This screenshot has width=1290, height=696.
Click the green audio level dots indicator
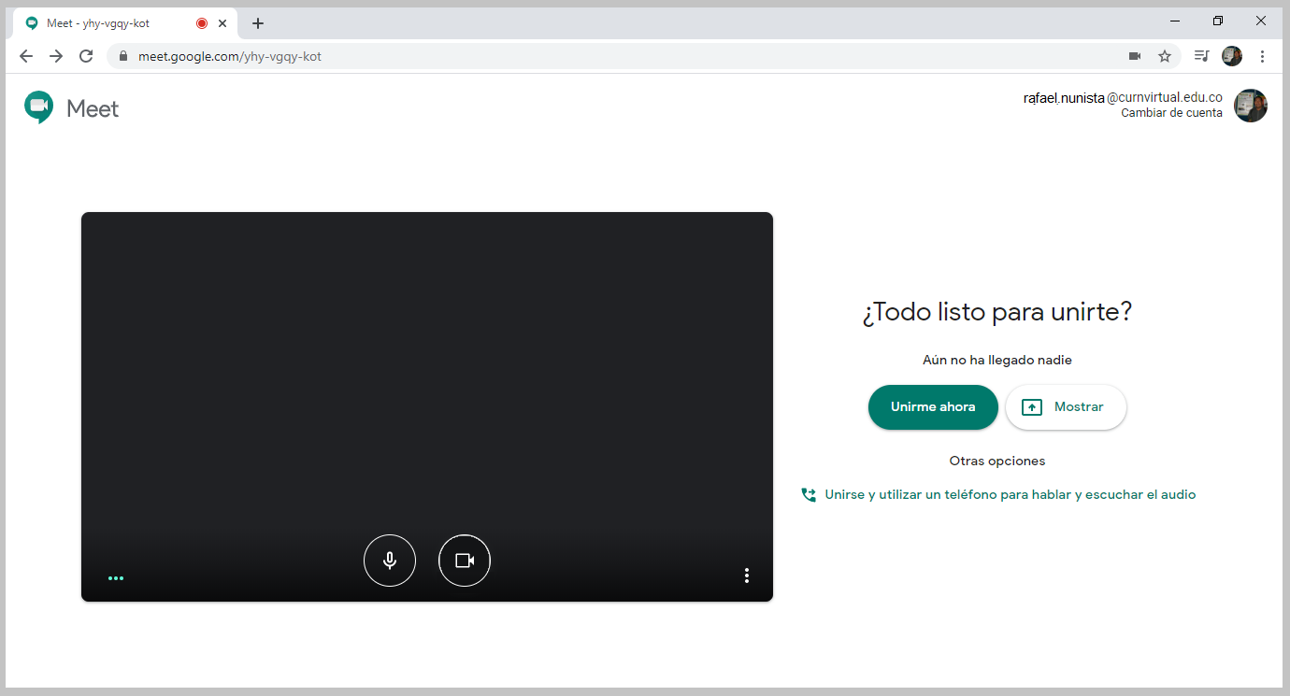click(116, 578)
